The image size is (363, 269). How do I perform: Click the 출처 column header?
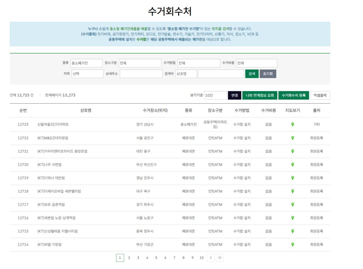coord(317,110)
